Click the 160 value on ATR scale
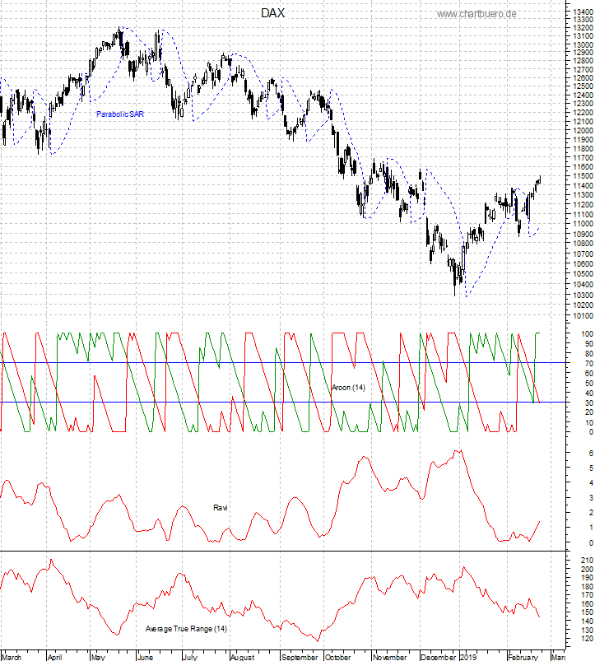595x661 pixels. 587,603
